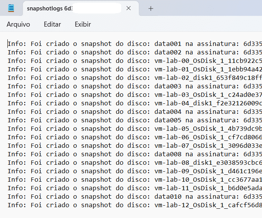Open the Exibir menu
The width and height of the screenshot is (262, 218).
(83, 24)
